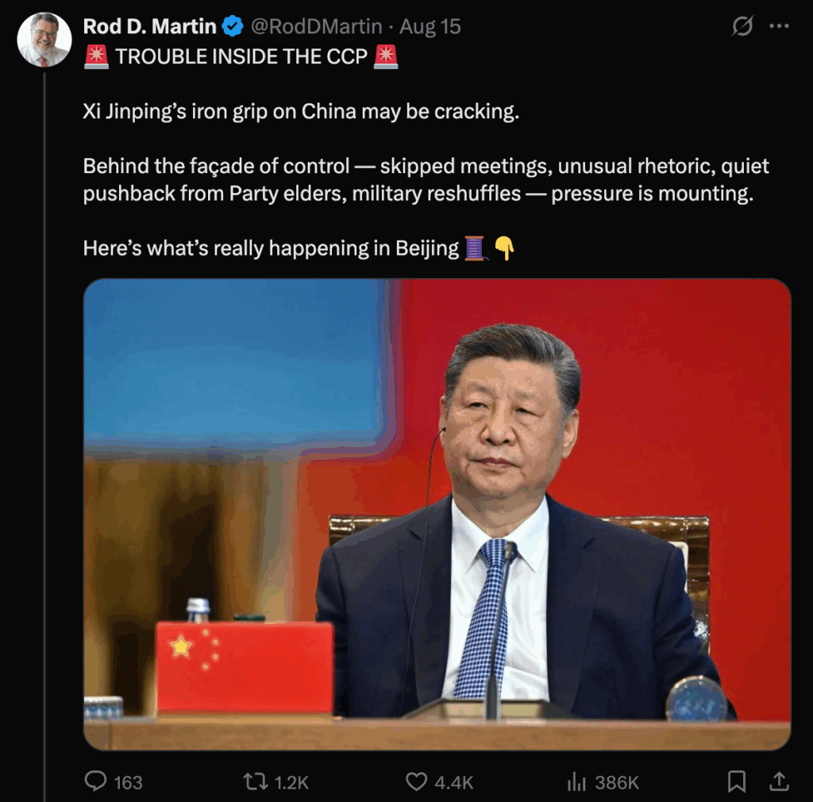Click the 4.4K likes count
Viewport: 813px width, 802px height.
click(x=453, y=782)
